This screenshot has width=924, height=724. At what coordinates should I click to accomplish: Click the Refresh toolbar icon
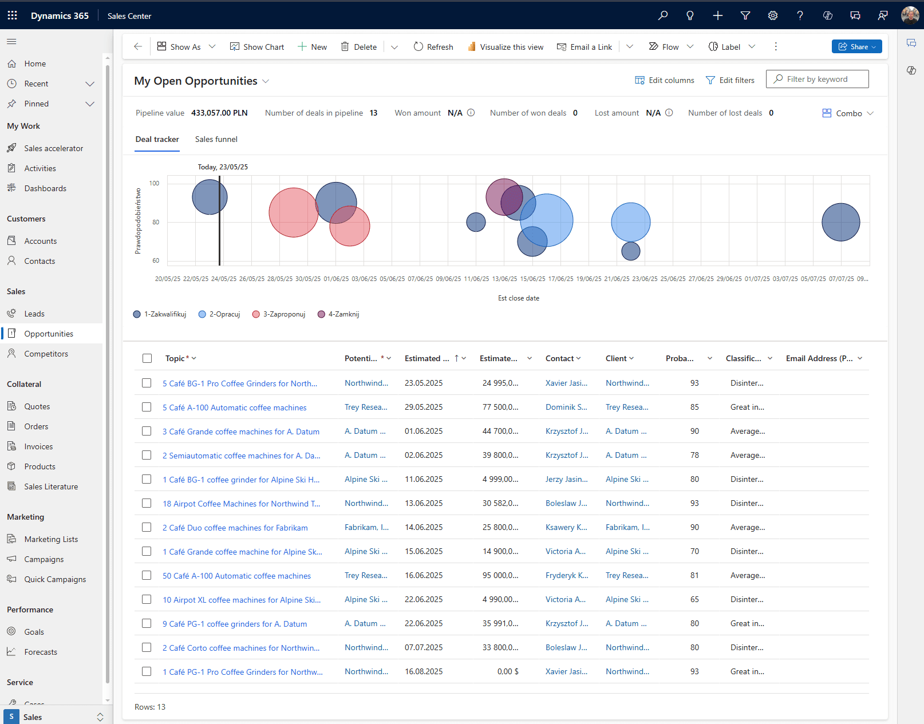pos(418,46)
